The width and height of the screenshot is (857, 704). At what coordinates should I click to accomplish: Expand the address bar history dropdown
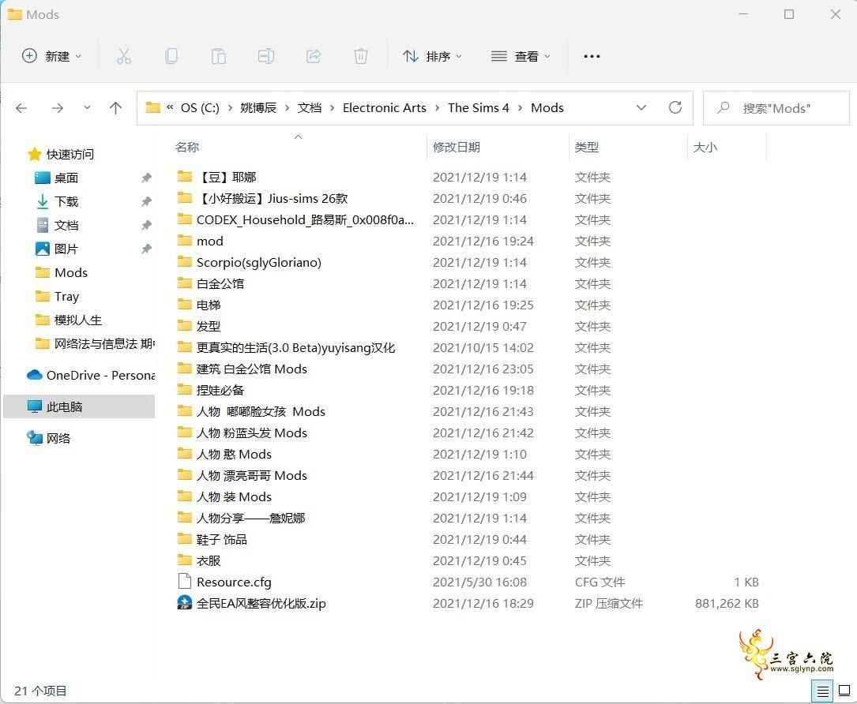coord(641,107)
